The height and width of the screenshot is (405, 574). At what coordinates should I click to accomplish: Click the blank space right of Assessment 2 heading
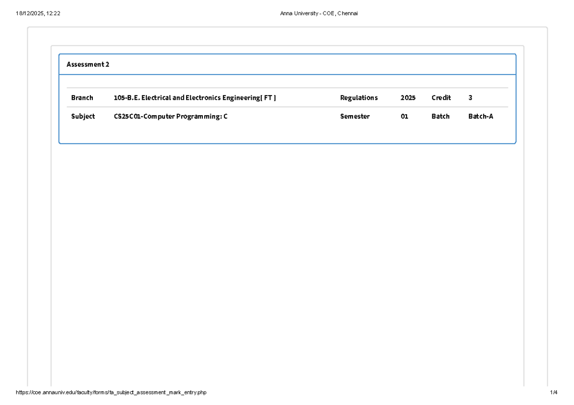311,64
